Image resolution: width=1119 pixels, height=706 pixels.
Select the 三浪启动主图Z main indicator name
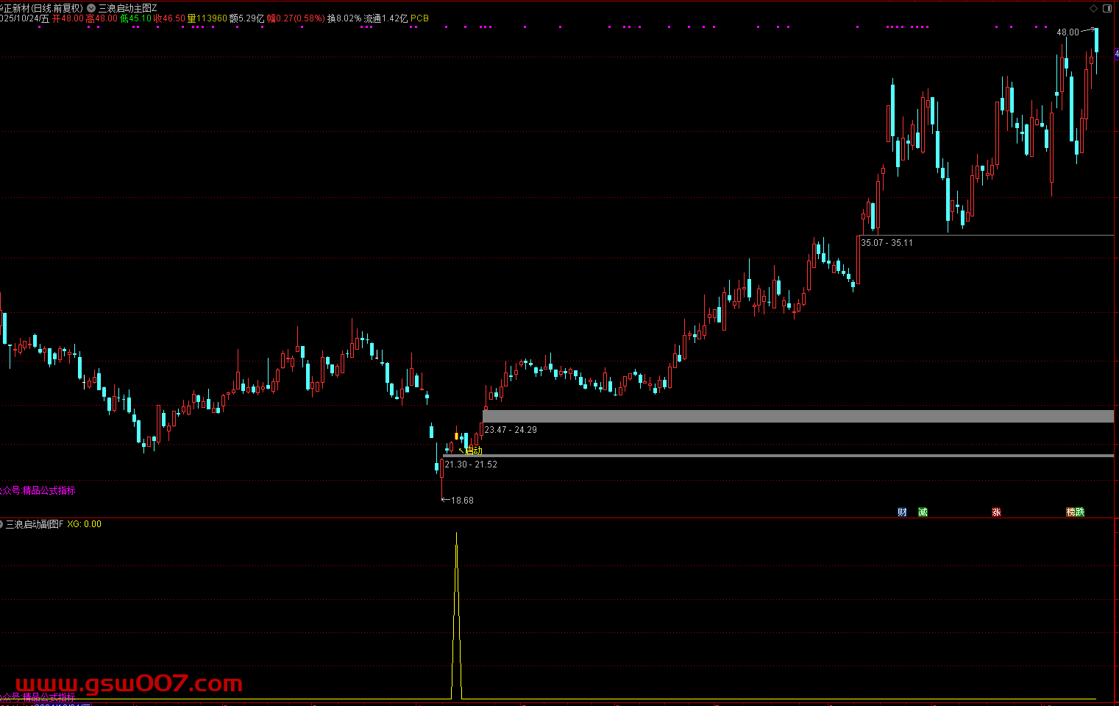point(128,8)
